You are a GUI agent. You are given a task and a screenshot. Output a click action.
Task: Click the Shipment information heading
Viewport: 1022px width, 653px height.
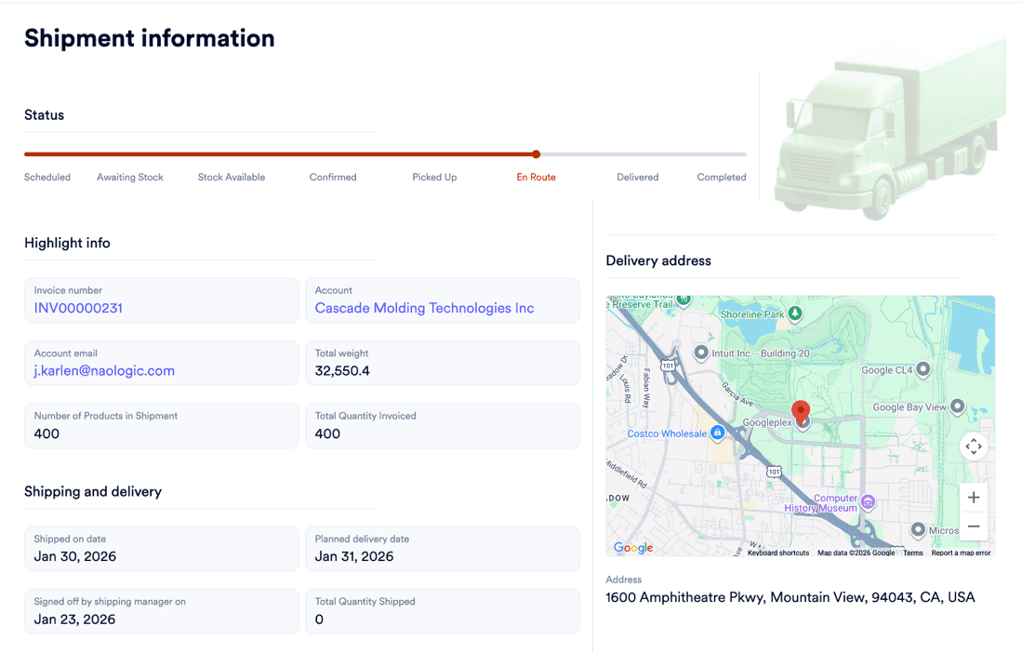(150, 38)
